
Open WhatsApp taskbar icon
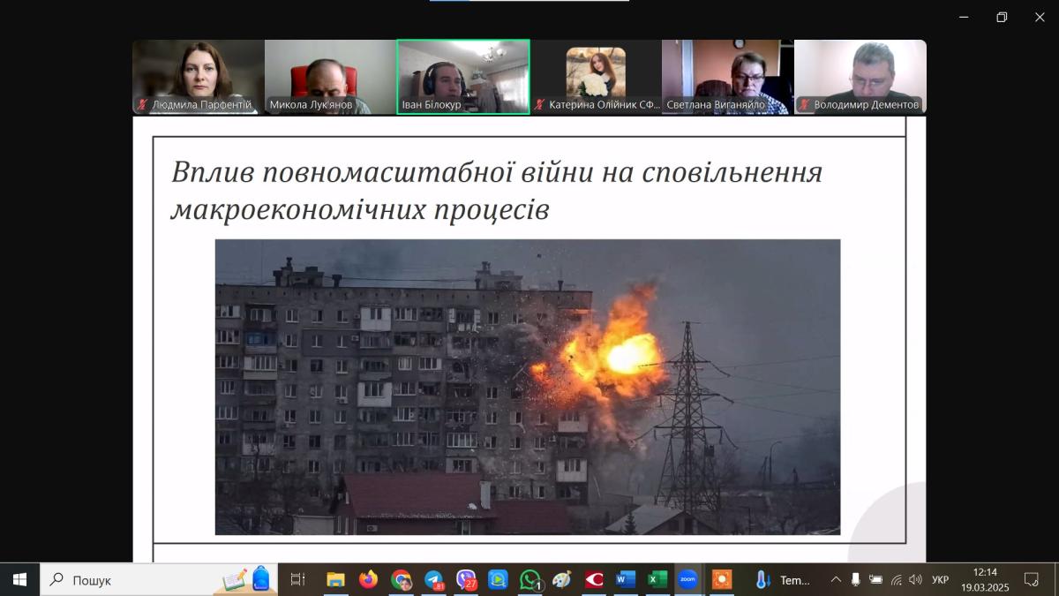[529, 580]
